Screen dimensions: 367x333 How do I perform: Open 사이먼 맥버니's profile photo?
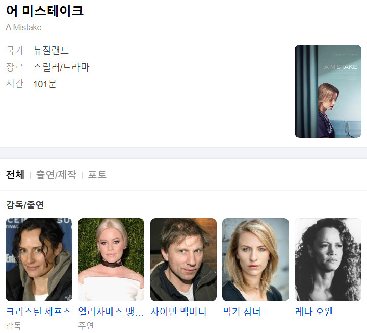[183, 259]
